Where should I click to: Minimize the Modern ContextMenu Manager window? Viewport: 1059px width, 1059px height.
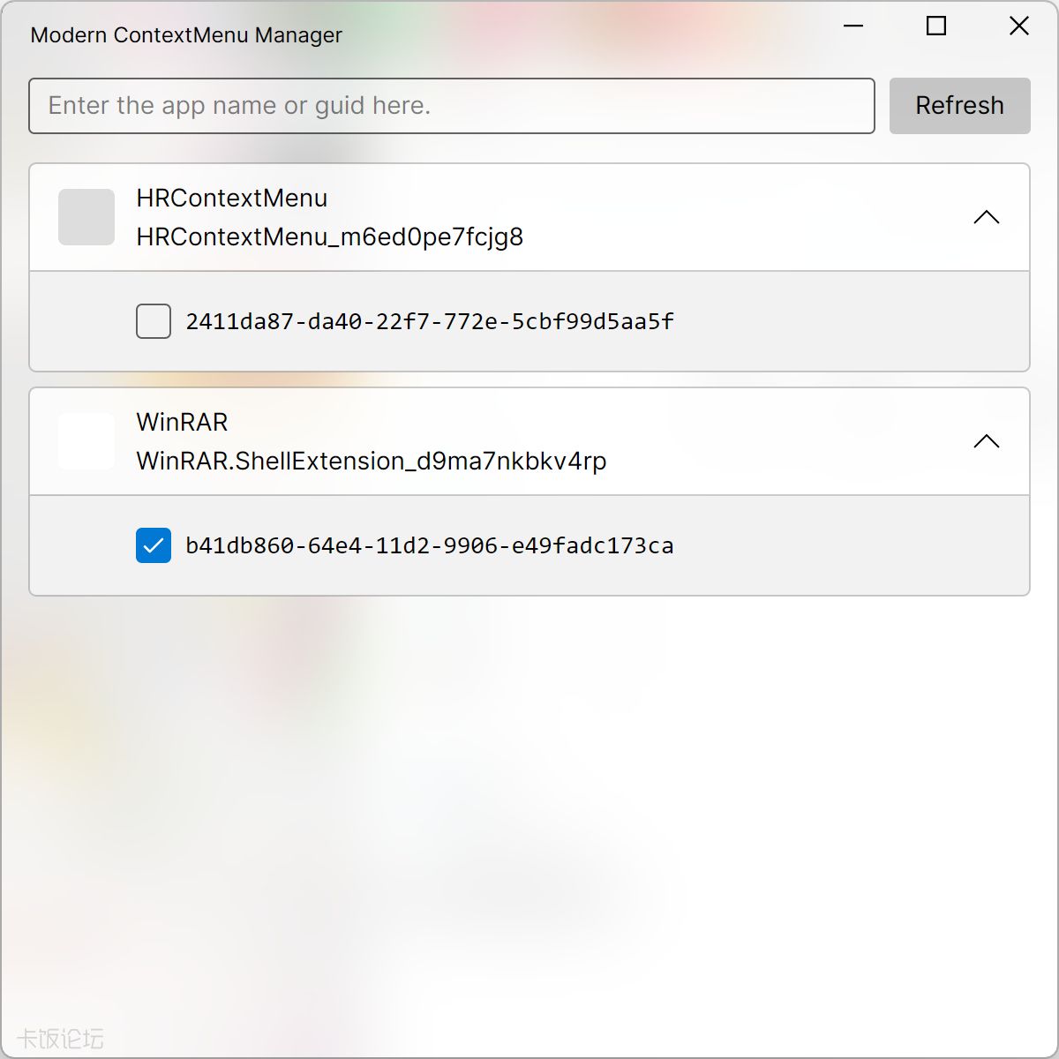(853, 26)
